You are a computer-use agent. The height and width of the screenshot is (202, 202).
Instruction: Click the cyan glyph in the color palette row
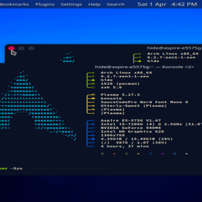[x=175, y=154]
